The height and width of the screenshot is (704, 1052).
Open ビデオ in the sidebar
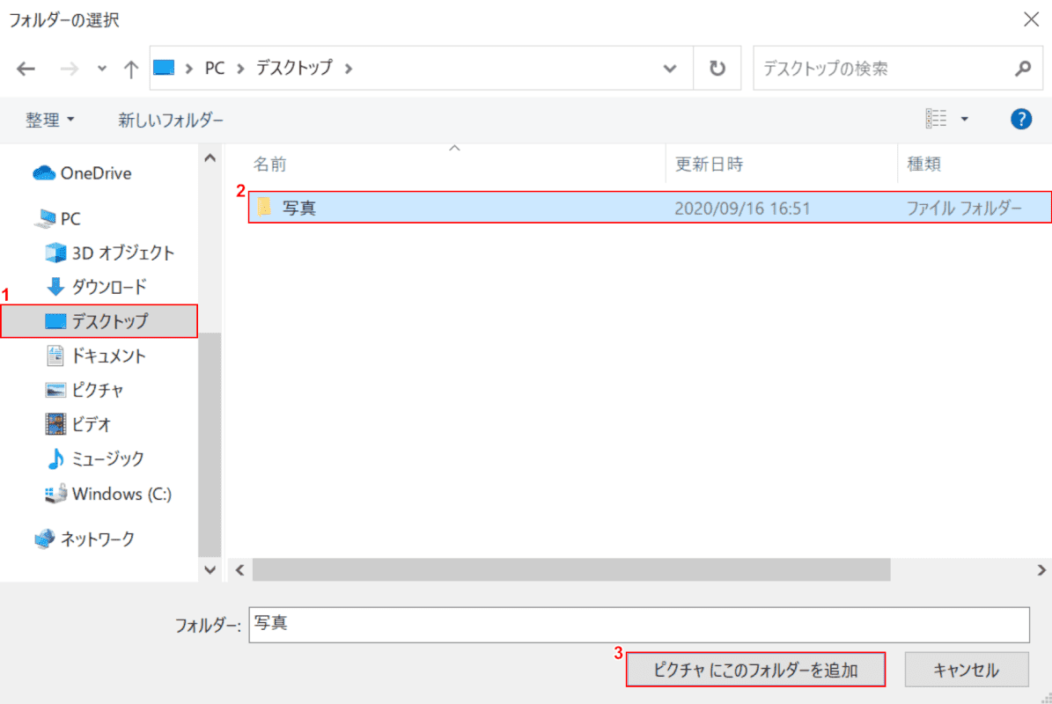[92, 424]
